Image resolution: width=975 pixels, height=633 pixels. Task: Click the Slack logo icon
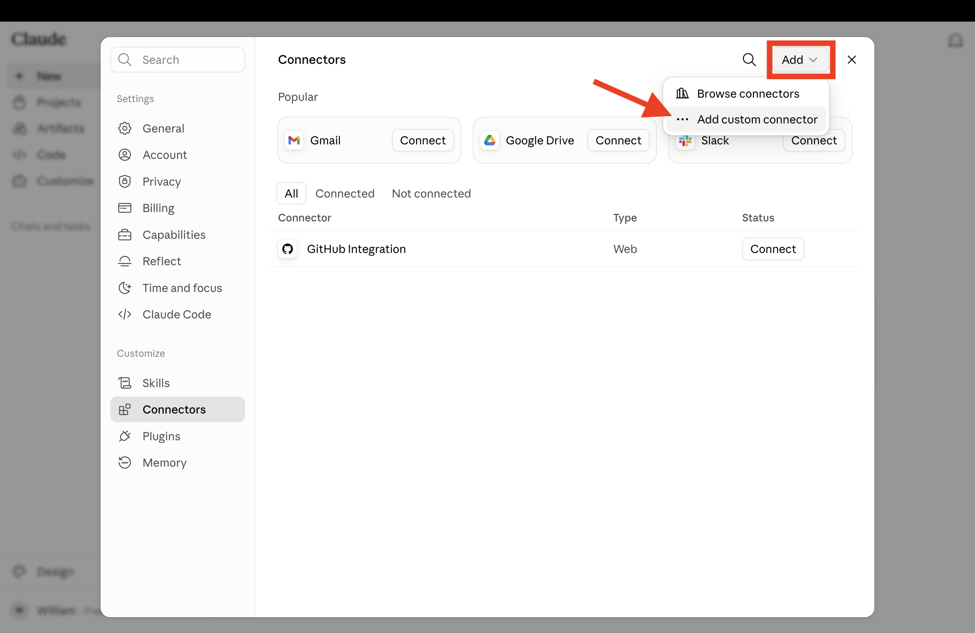(685, 141)
